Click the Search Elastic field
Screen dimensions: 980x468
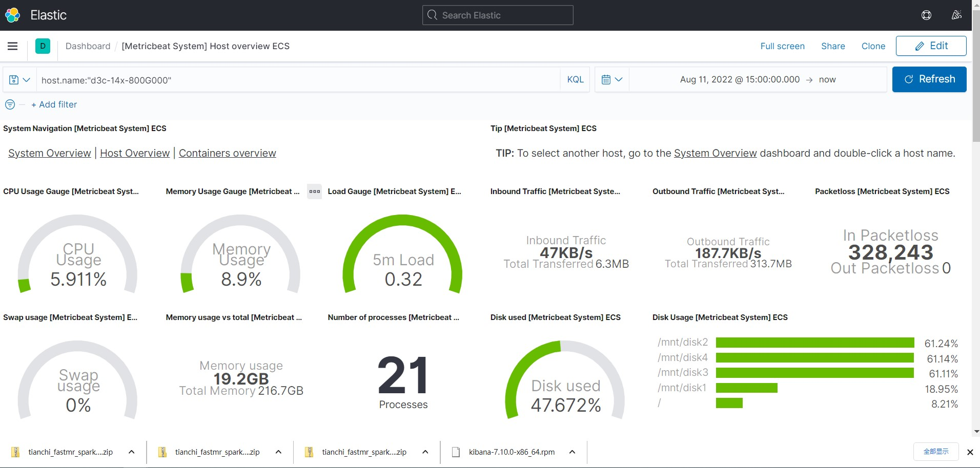498,15
